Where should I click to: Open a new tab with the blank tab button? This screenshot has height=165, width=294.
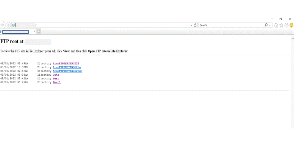(x=39, y=32)
